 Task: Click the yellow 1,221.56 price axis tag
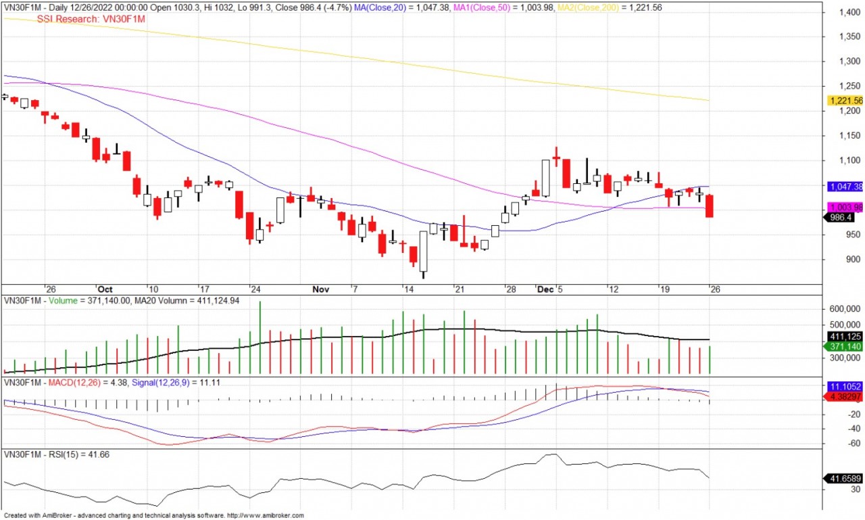(x=845, y=101)
